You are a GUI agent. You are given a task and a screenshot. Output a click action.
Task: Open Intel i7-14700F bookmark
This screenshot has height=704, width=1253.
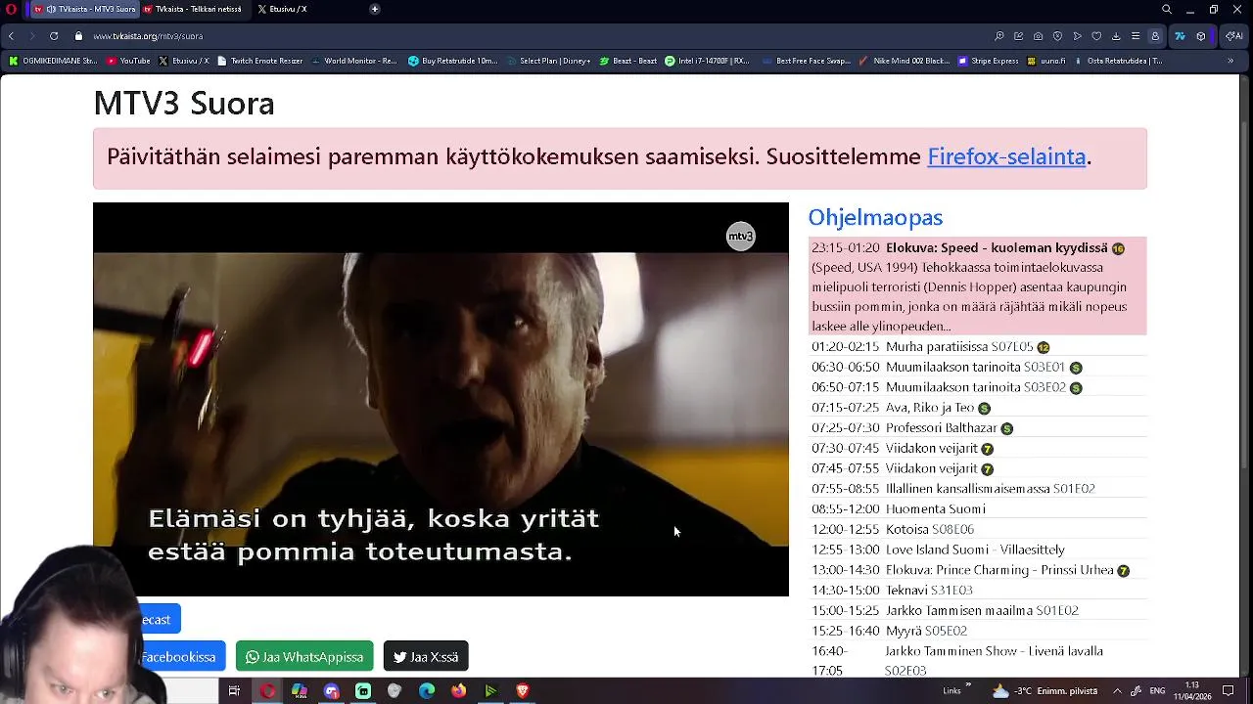[x=707, y=61]
